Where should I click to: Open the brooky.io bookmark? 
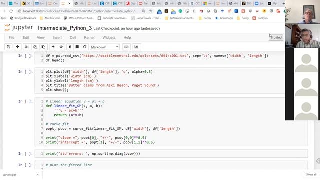click(260, 18)
